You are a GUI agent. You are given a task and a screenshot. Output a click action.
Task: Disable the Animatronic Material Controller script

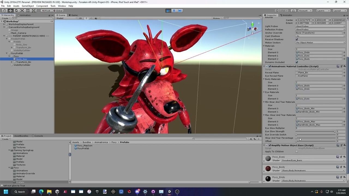(270, 66)
